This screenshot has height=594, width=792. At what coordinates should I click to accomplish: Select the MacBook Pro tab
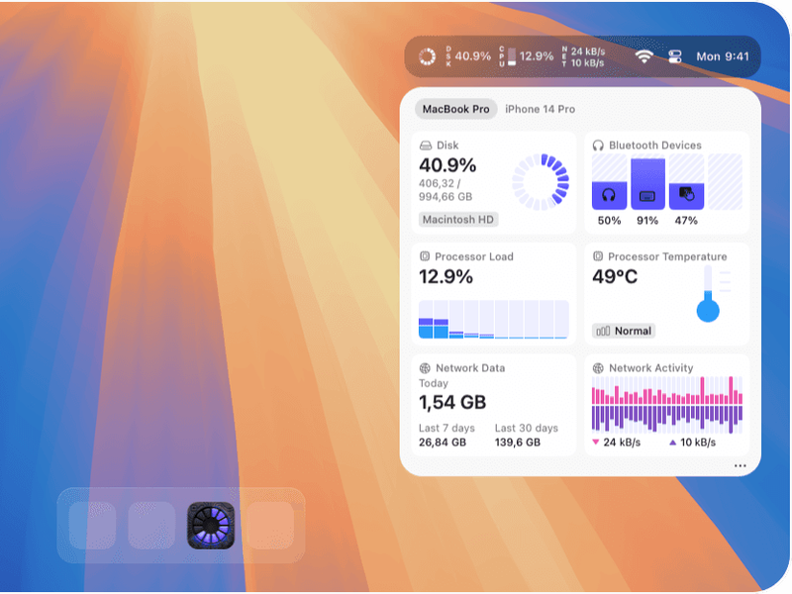point(454,109)
